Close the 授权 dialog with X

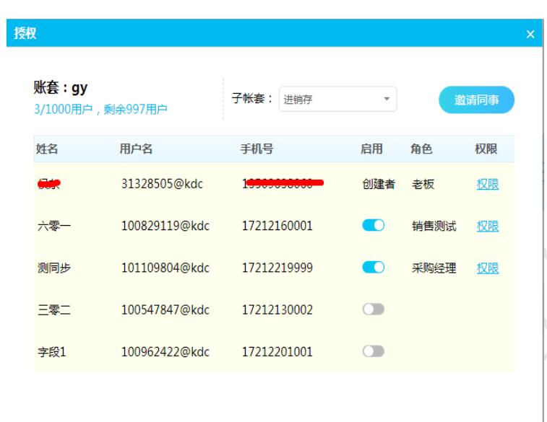coord(530,35)
